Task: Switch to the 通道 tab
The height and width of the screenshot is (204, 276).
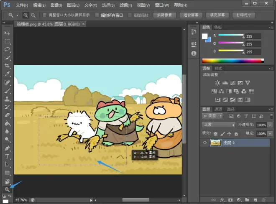Action: (x=218, y=109)
